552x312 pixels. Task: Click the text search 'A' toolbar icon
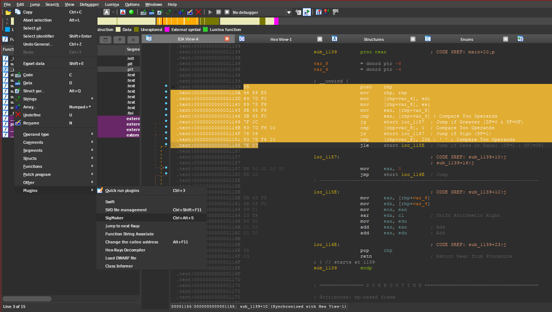107,12
